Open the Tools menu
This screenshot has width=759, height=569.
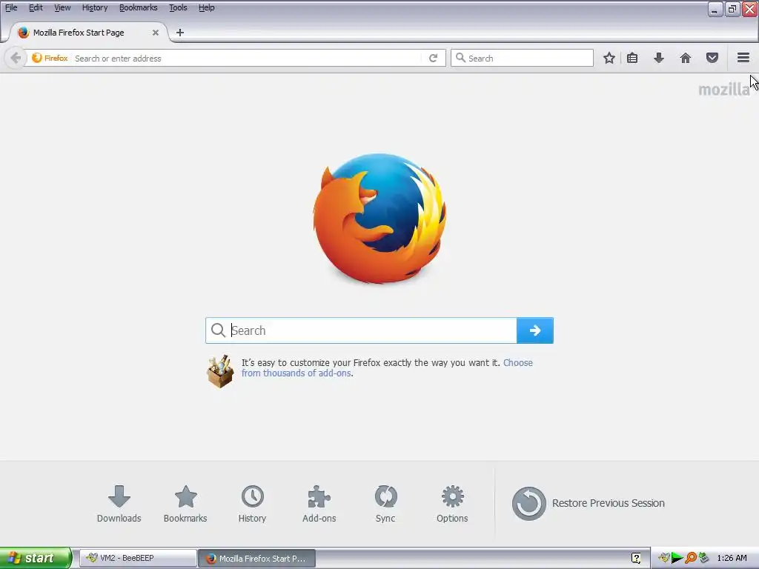(178, 7)
